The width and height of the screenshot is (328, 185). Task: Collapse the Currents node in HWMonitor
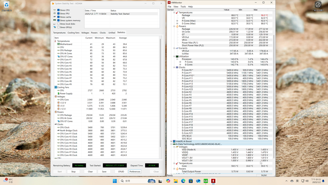coord(174,48)
